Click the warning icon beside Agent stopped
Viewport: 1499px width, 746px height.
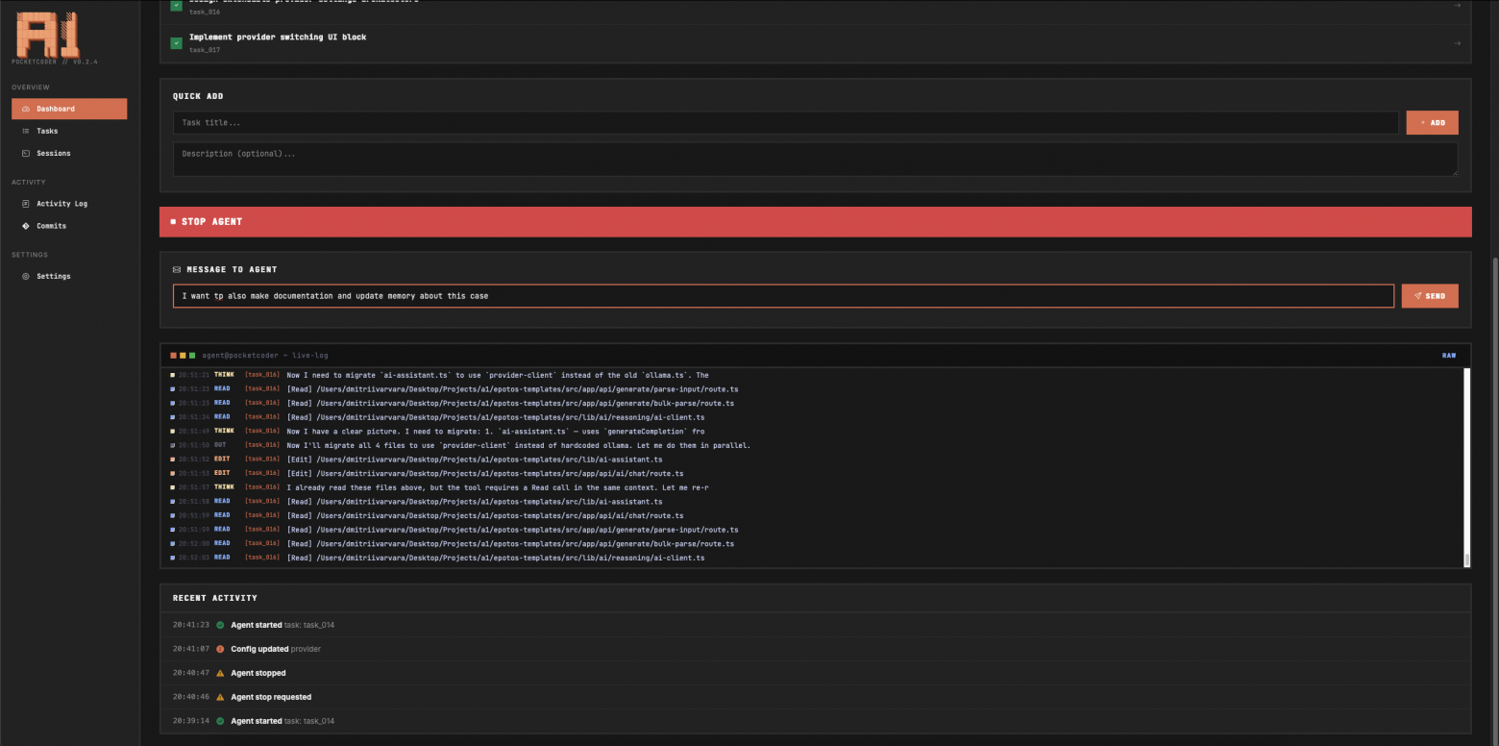[x=220, y=673]
